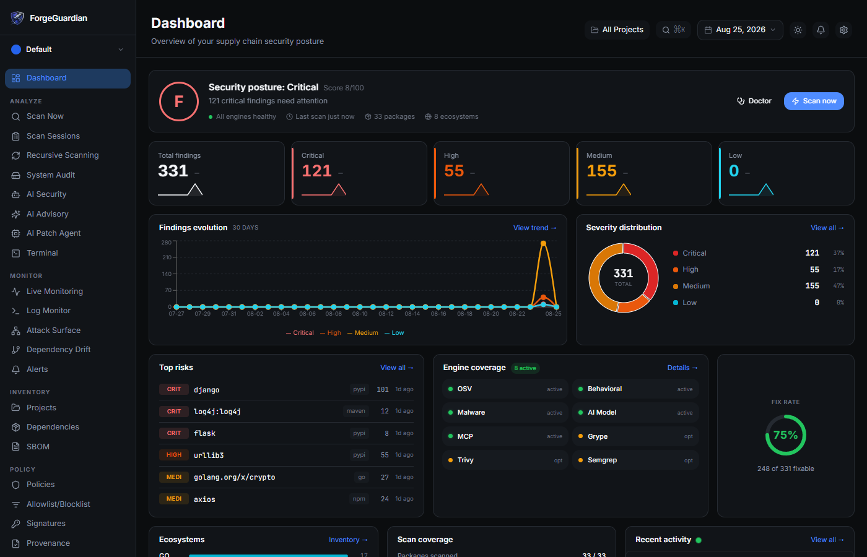Click View all in Severity distribution
Viewport: 867px width, 557px height.
click(827, 228)
